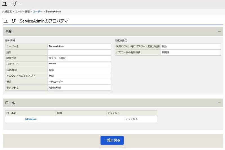Click the ロール名 column header
Screen dimensions: 225x150
tap(30, 113)
